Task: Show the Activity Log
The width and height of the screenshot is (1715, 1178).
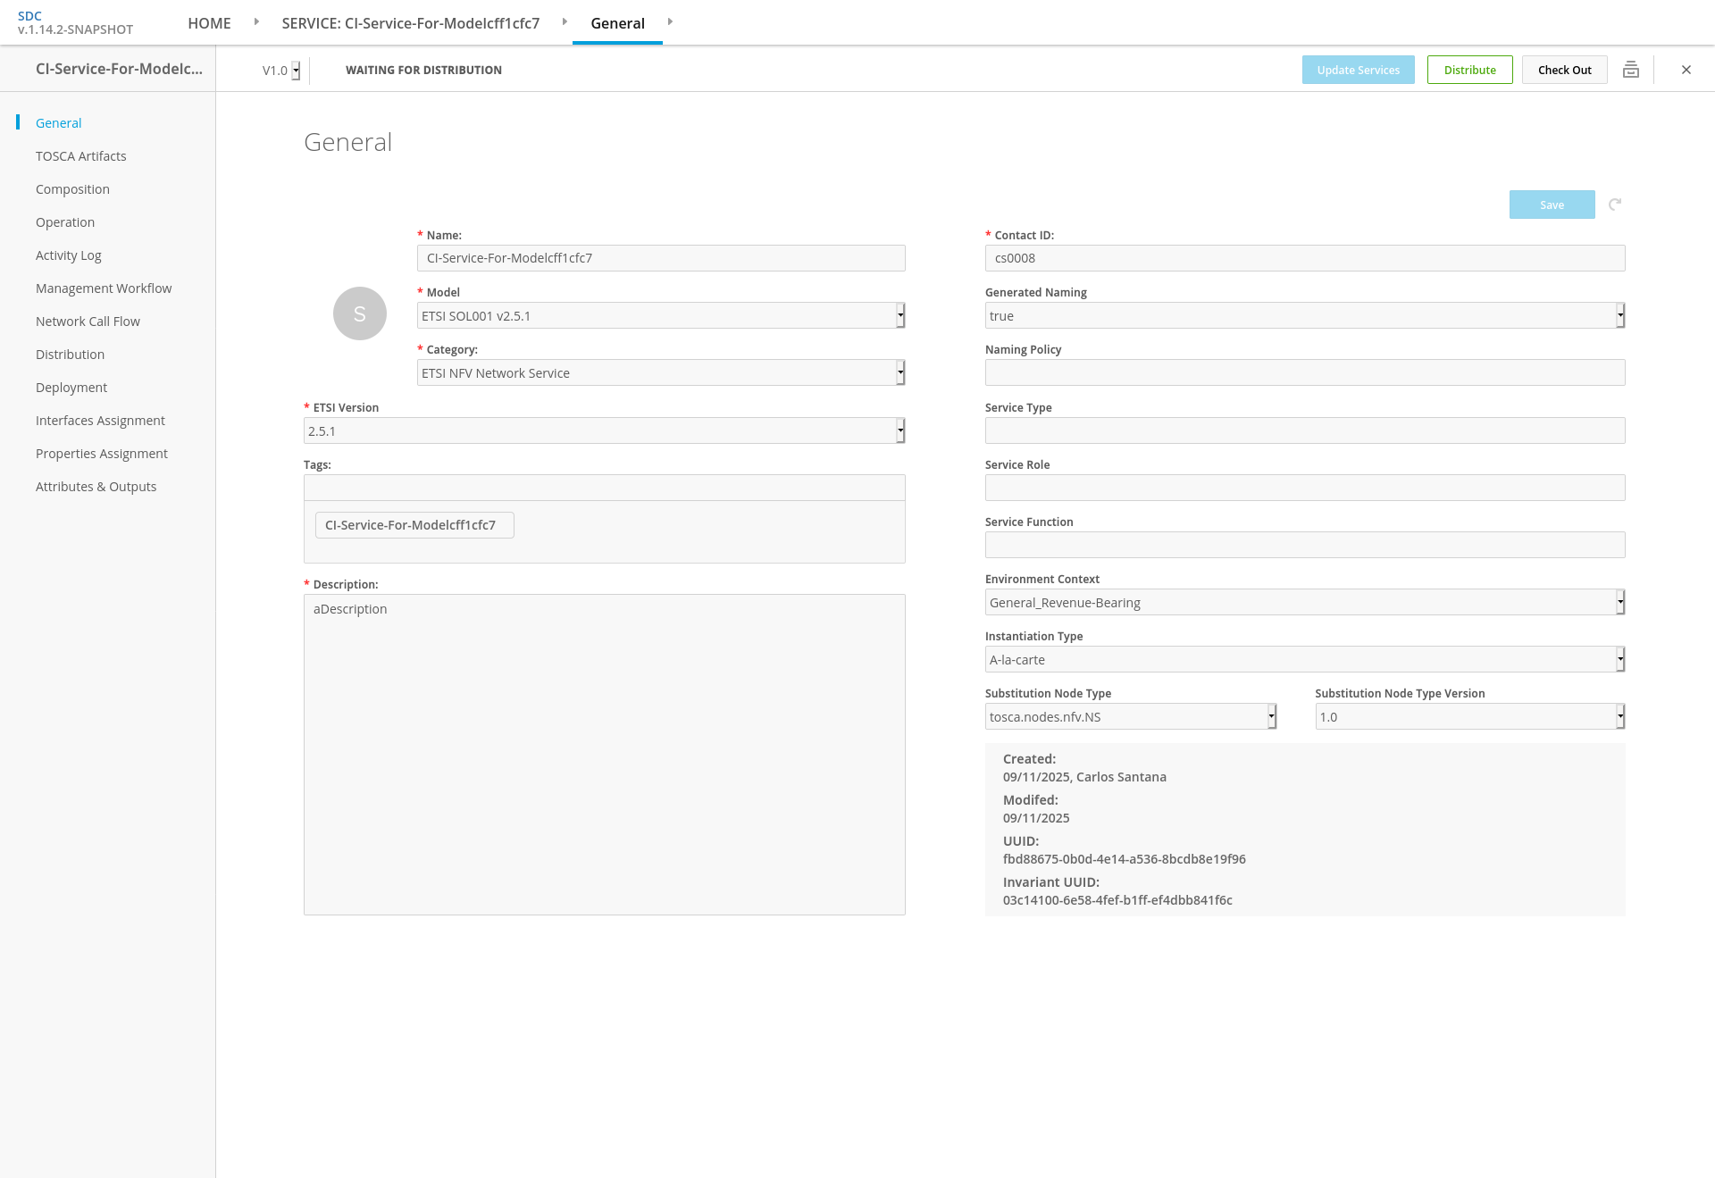Action: (69, 255)
